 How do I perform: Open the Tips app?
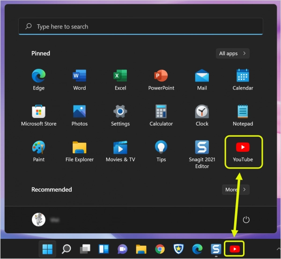161,151
